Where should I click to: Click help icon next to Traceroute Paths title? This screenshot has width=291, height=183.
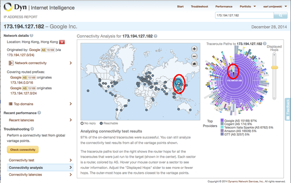tap(265, 44)
